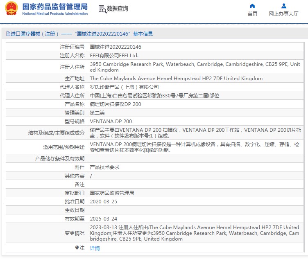Click the 代理人名称 row label
The width and height of the screenshot is (308, 259).
click(72, 87)
